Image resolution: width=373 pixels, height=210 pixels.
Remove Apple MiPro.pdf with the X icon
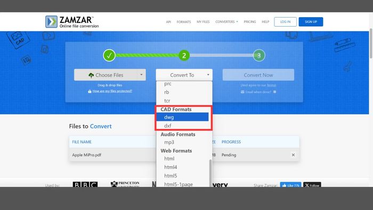[293, 155]
